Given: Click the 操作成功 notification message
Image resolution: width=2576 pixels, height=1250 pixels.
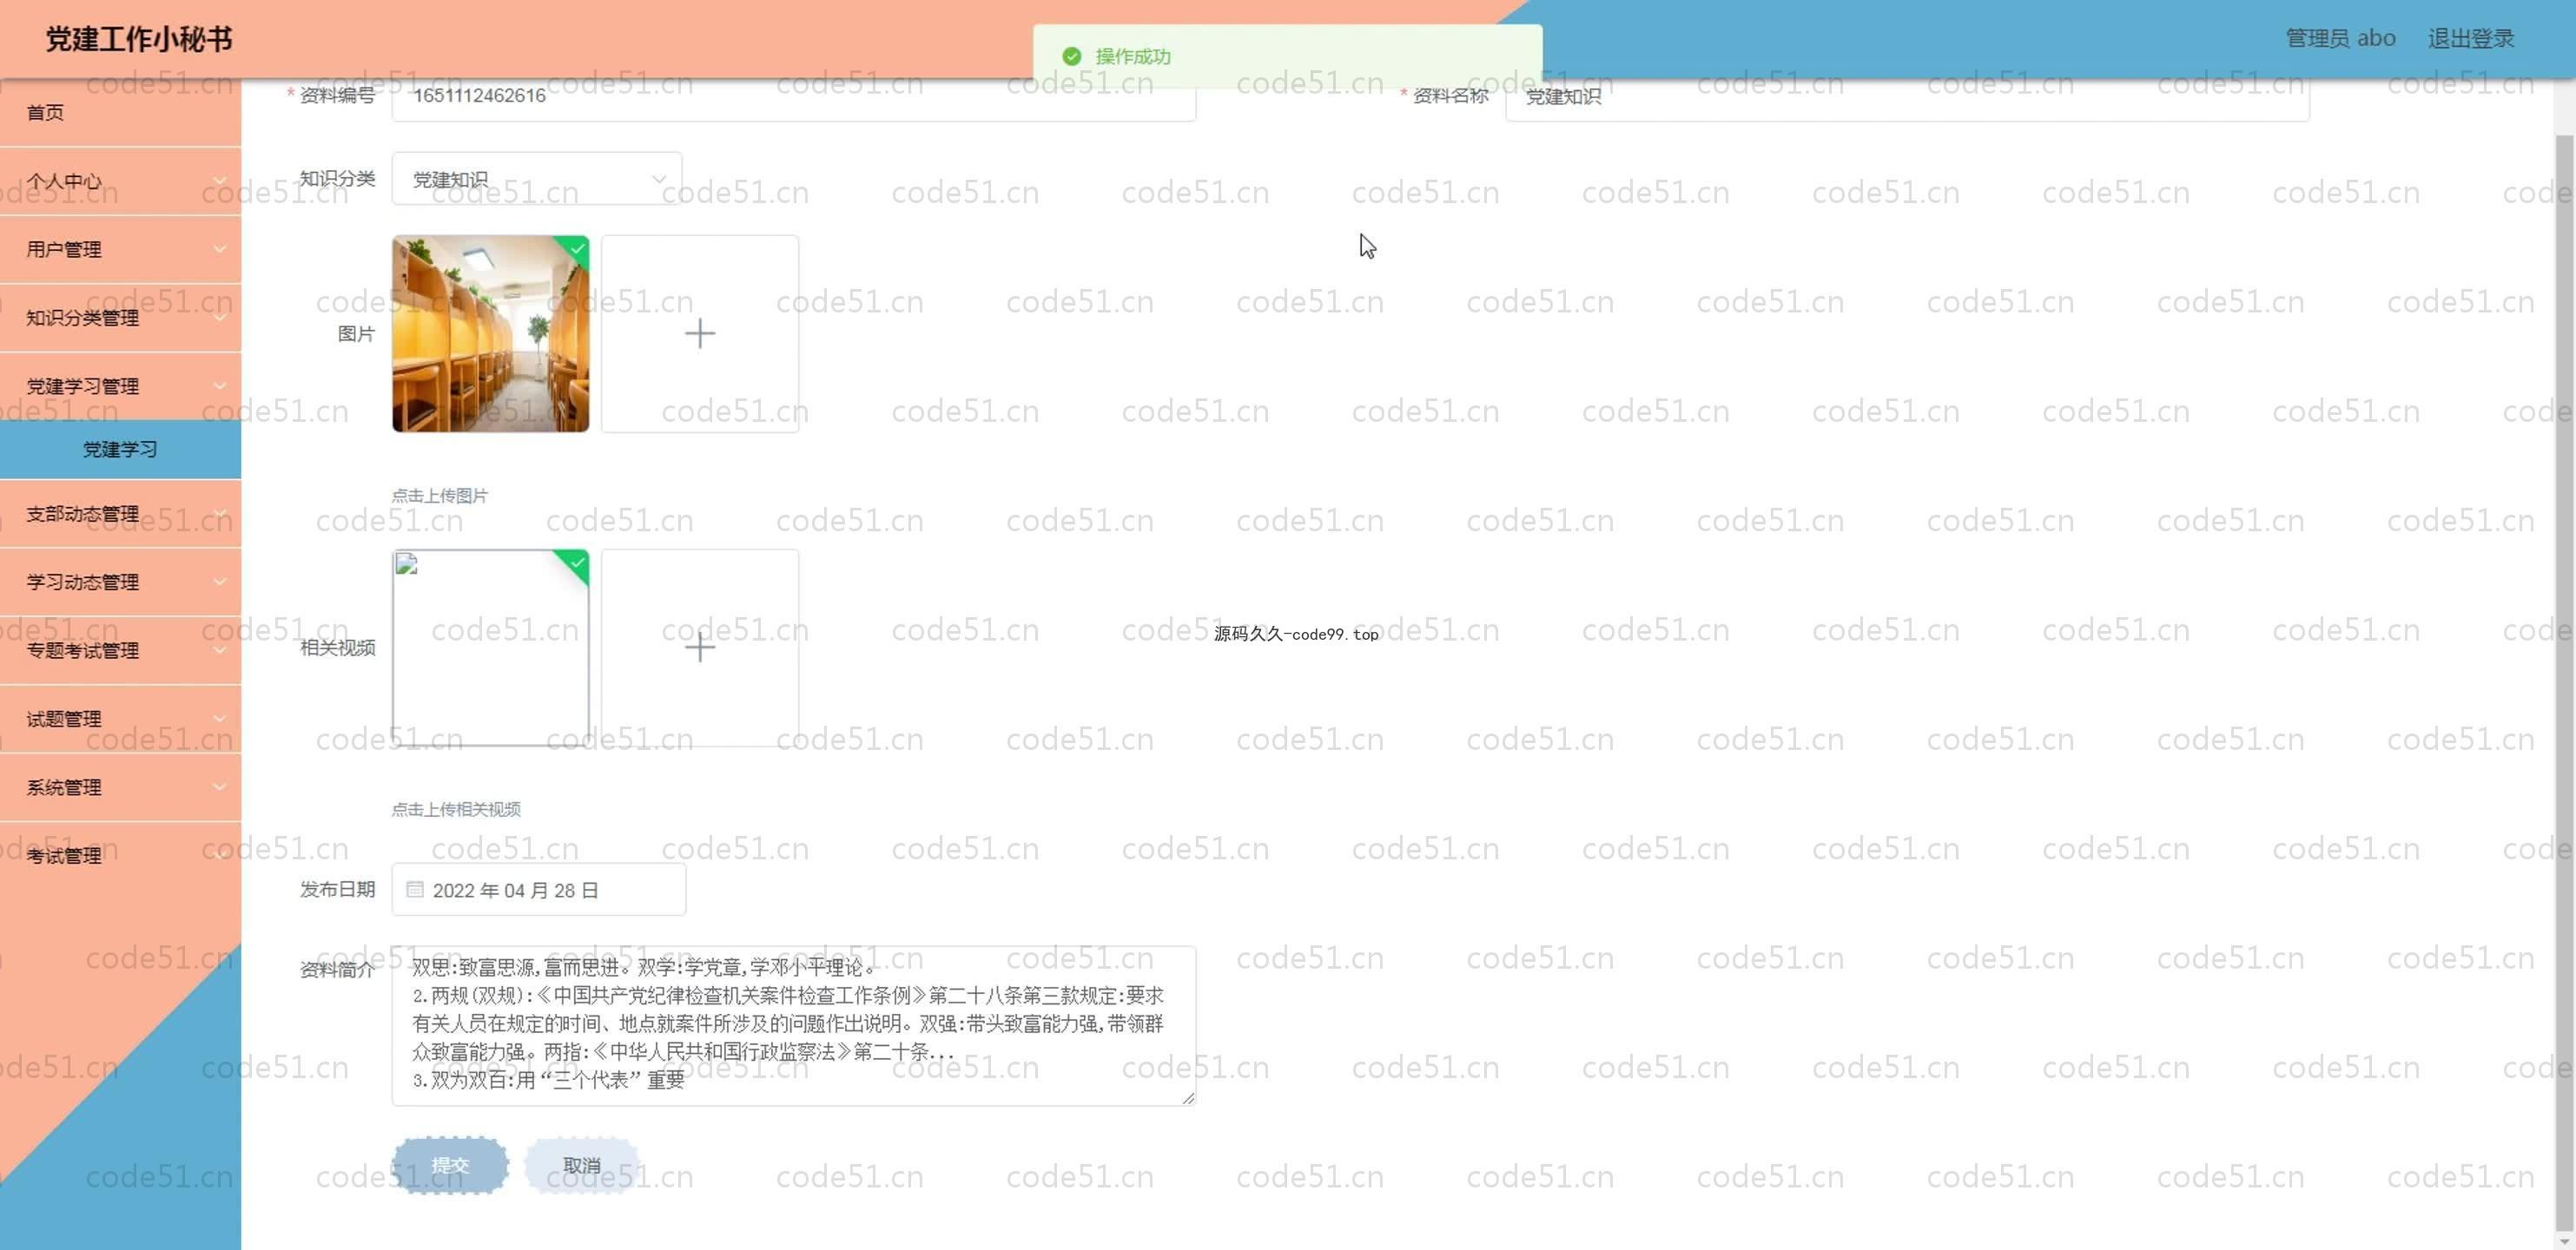Looking at the screenshot, I should (x=1133, y=56).
